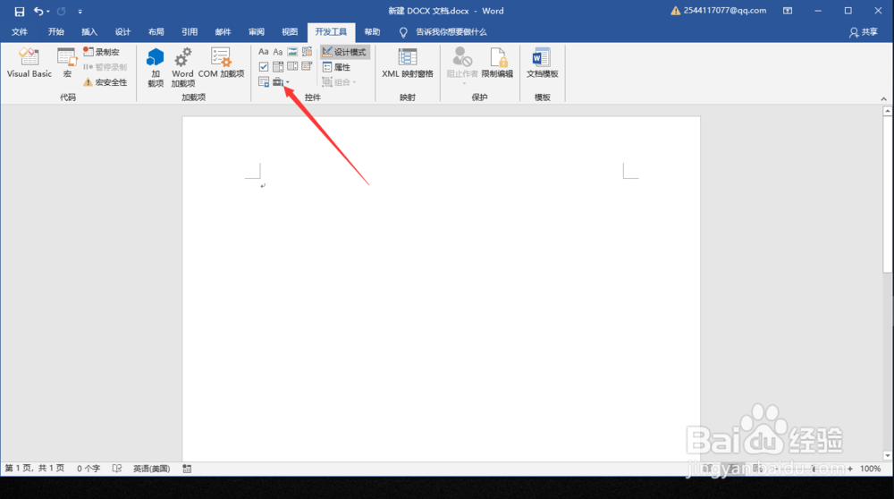The height and width of the screenshot is (499, 894).
Task: Switch to the 视图 tab
Action: 290,32
